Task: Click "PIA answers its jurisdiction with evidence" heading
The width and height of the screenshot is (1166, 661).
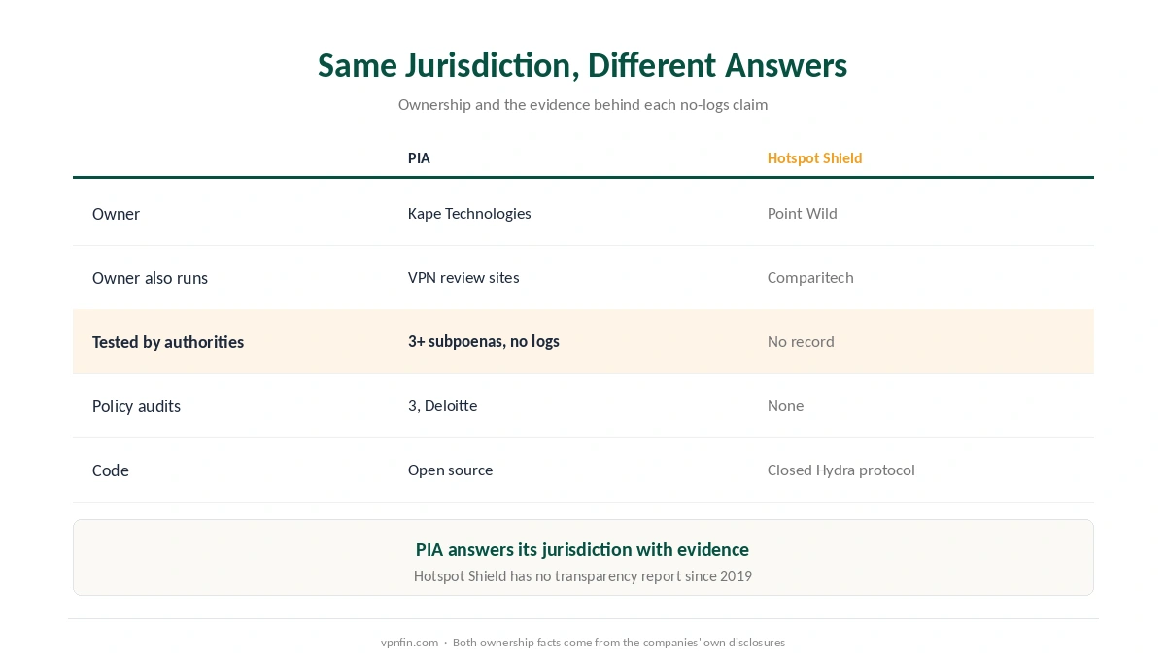Action: 582,550
